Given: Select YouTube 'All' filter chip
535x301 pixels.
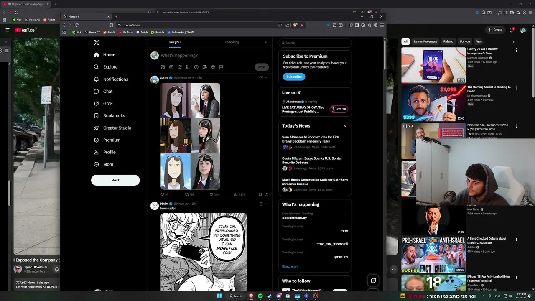Looking at the screenshot, I should coord(405,41).
